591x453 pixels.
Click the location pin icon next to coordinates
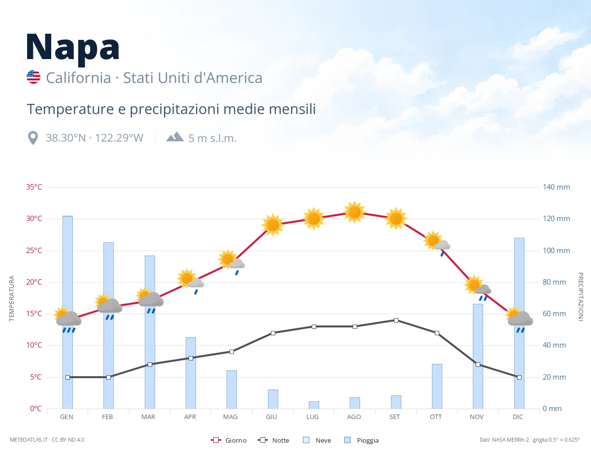(33, 138)
